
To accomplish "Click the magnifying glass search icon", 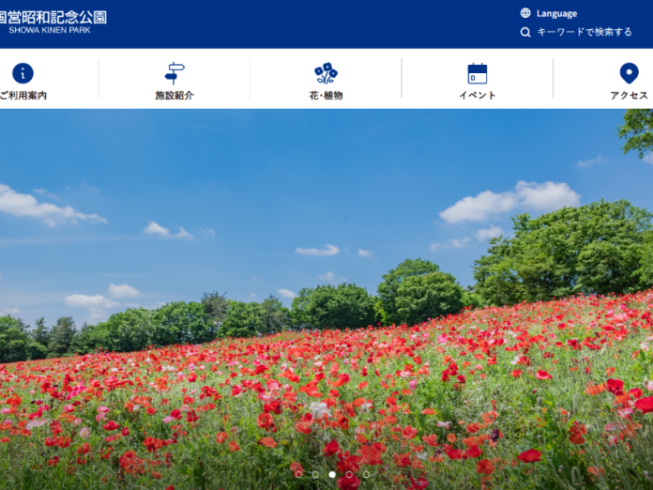I will (525, 32).
